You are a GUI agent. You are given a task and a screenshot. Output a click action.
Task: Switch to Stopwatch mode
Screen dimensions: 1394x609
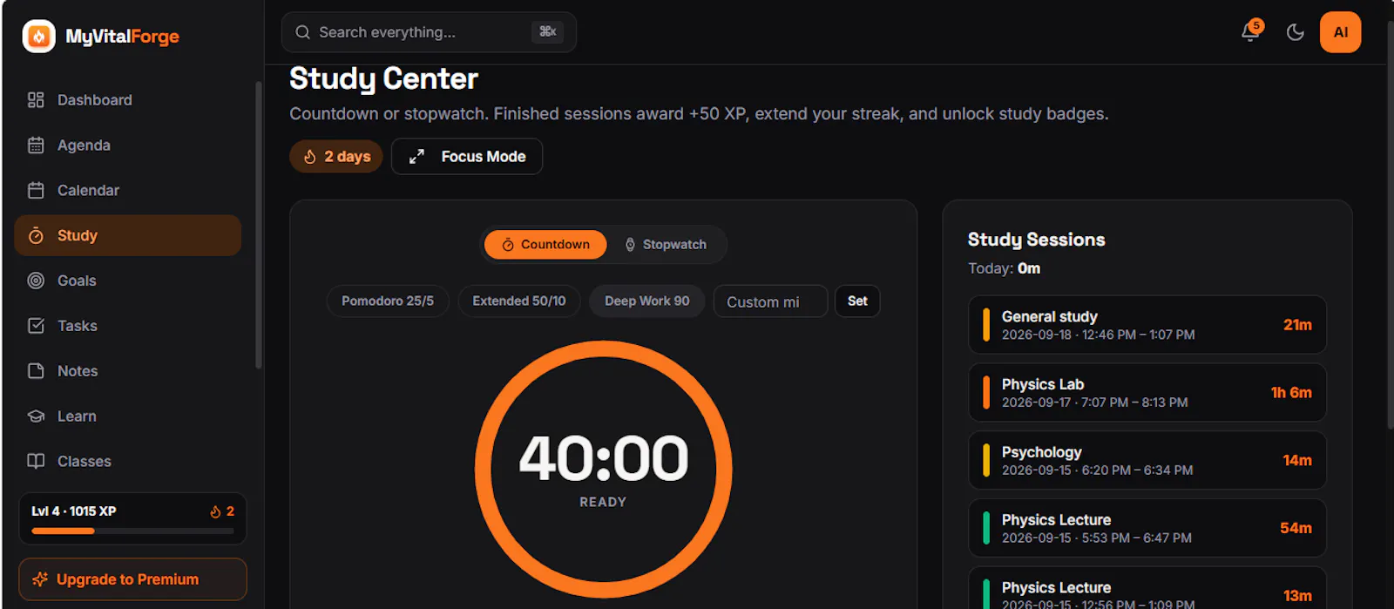click(666, 245)
